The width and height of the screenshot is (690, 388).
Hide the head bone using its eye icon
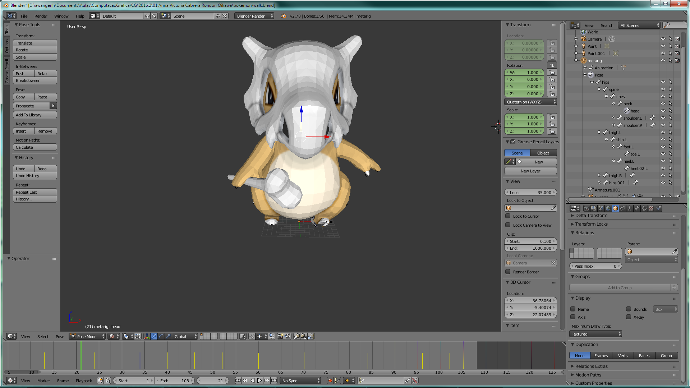(663, 111)
